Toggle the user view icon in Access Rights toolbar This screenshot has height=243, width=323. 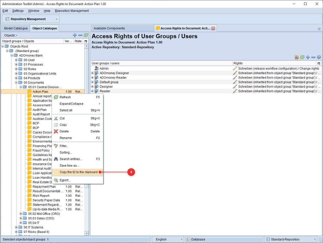click(x=297, y=57)
